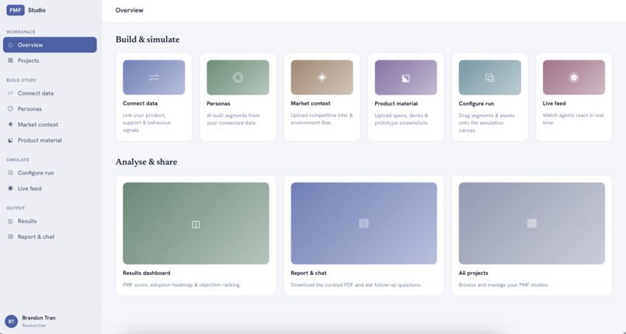Click 'Browse and manage your PMF studies' text
This screenshot has width=626, height=334.
pyautogui.click(x=504, y=285)
